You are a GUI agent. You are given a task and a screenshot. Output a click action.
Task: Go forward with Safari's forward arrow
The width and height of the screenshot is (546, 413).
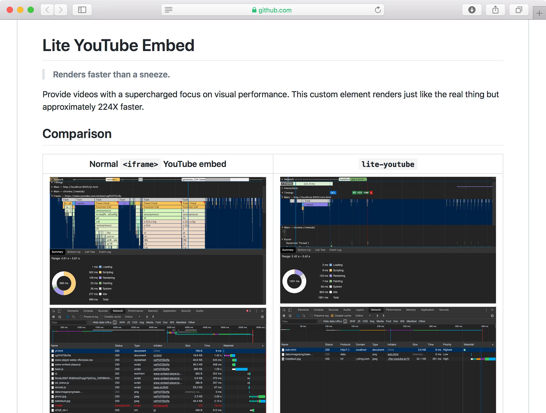coord(61,10)
